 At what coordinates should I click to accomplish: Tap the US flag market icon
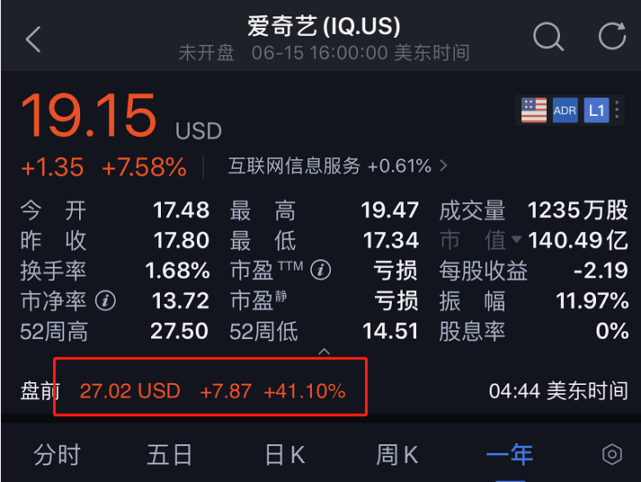[x=533, y=111]
